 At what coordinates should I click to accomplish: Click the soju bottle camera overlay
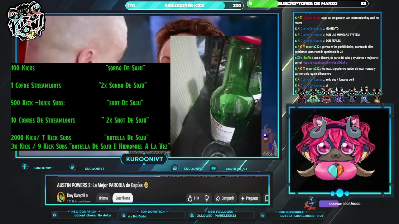point(216,96)
